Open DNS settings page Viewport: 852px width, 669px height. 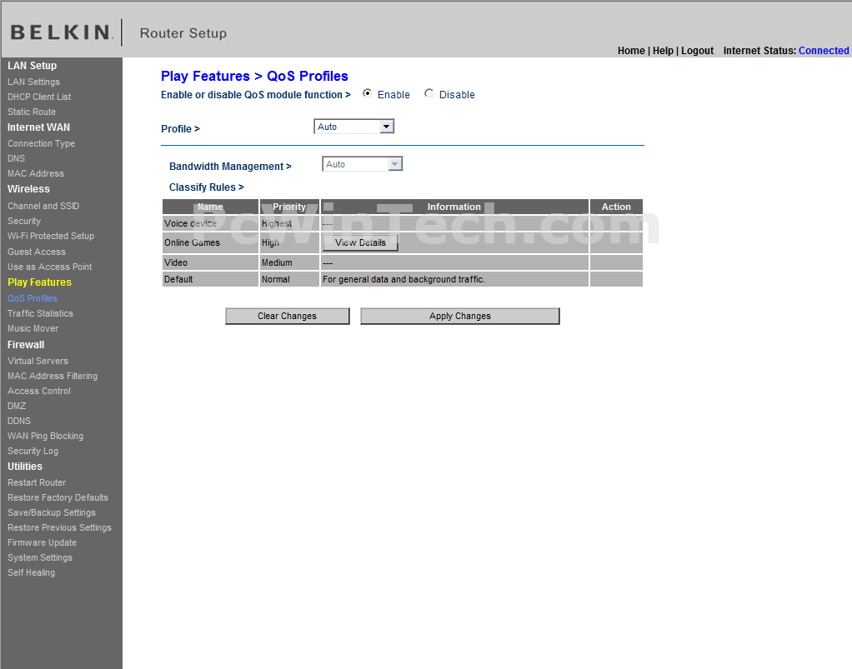point(17,158)
